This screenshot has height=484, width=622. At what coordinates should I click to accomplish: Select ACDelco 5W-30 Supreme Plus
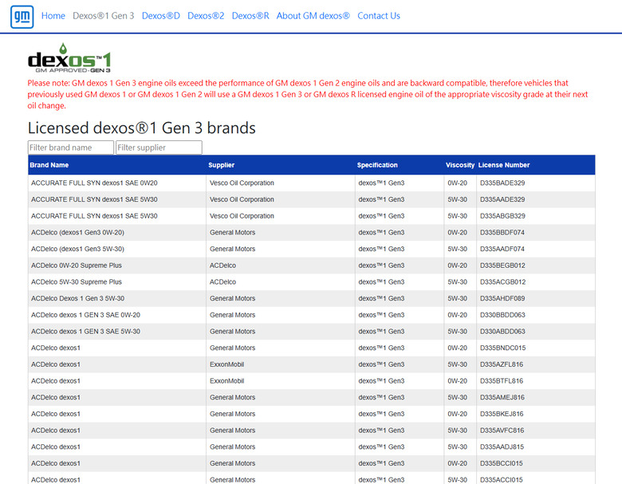pyautogui.click(x=77, y=282)
